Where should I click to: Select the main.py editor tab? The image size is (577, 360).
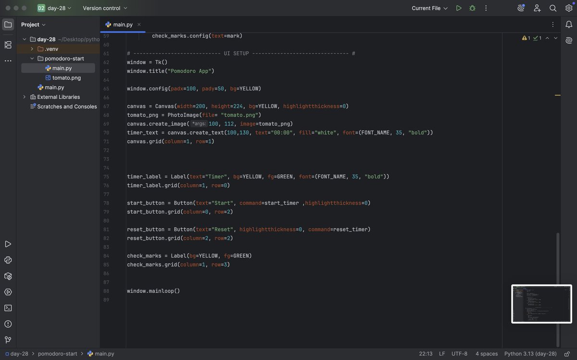(123, 24)
